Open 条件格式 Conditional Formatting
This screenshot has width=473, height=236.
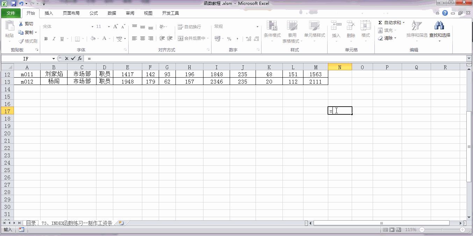[x=272, y=31]
